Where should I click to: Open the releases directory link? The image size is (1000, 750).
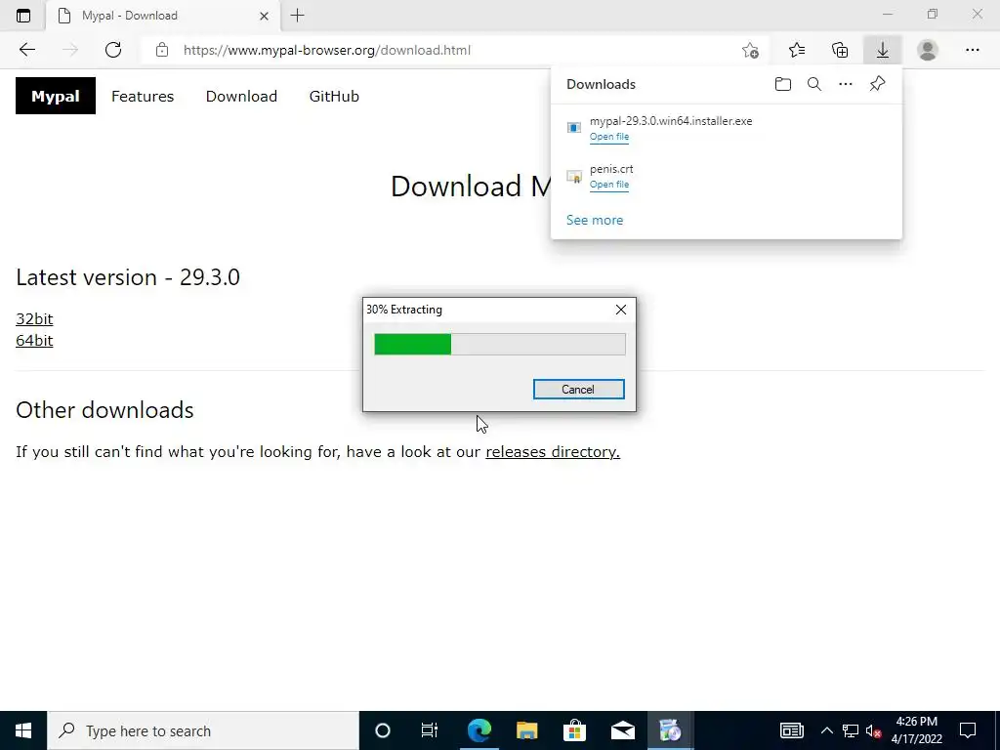[x=553, y=451]
